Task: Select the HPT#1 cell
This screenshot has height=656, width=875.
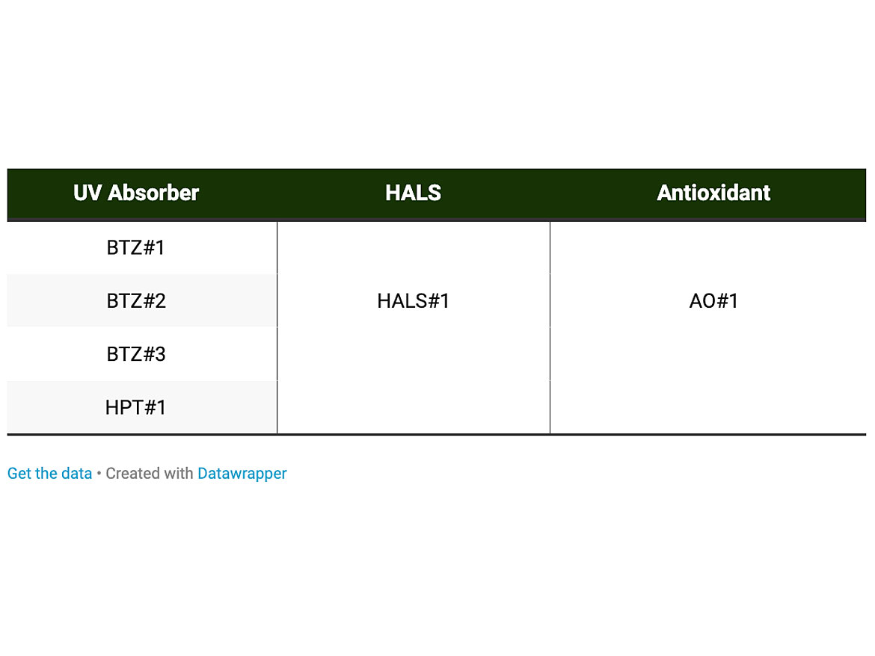Action: coord(135,408)
